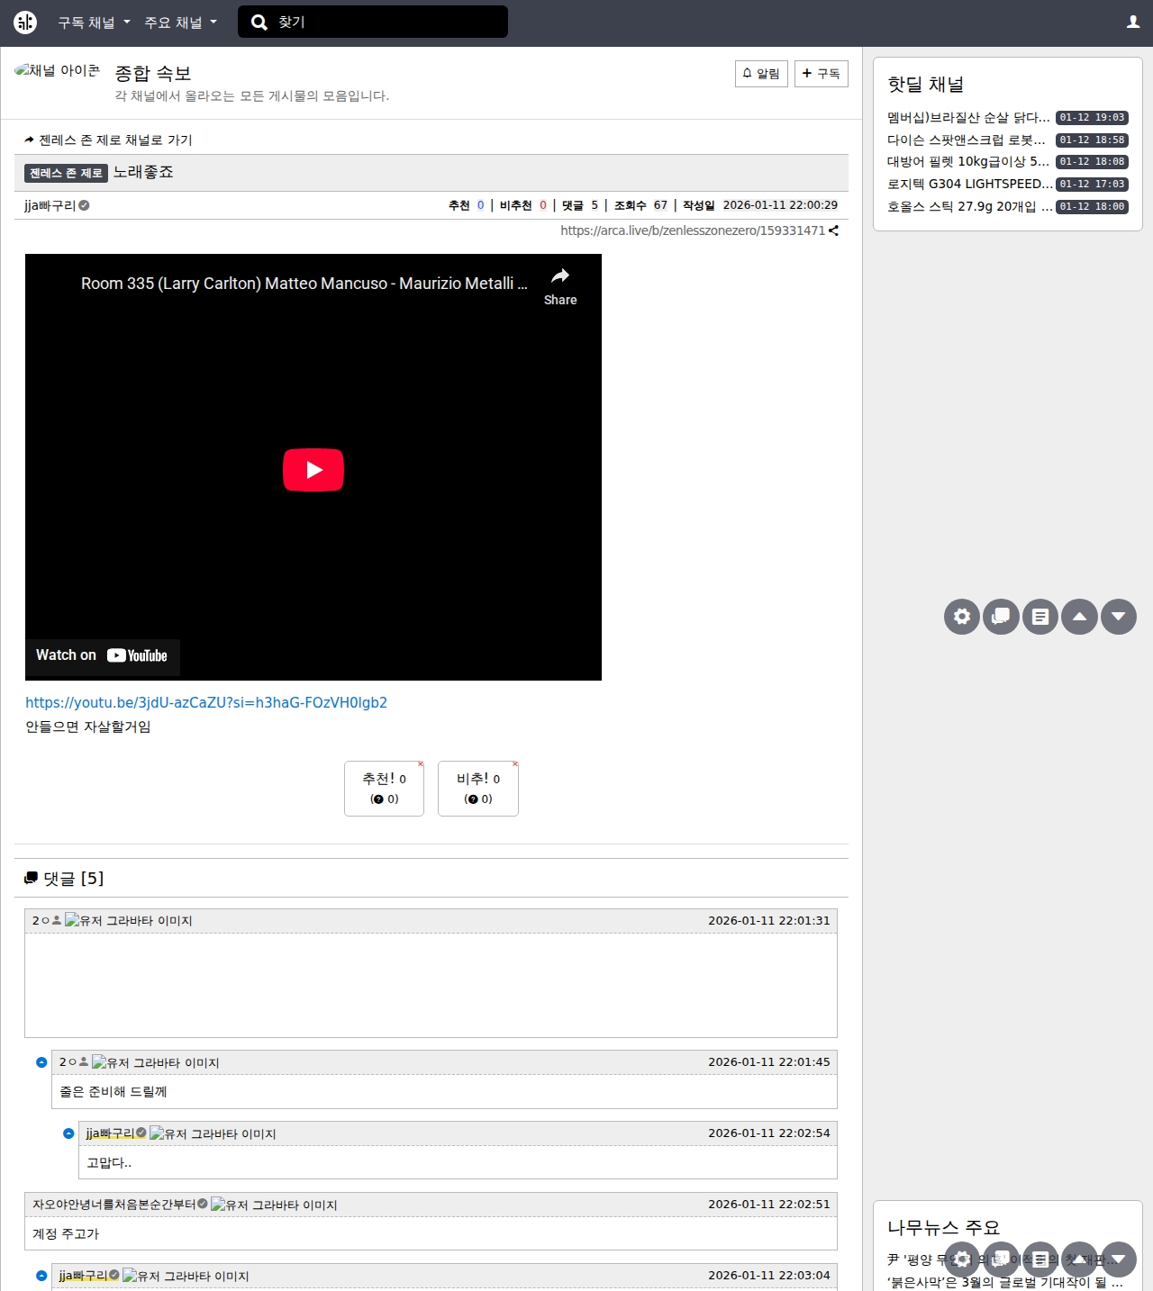Click the share icon beside the post URL

(834, 231)
